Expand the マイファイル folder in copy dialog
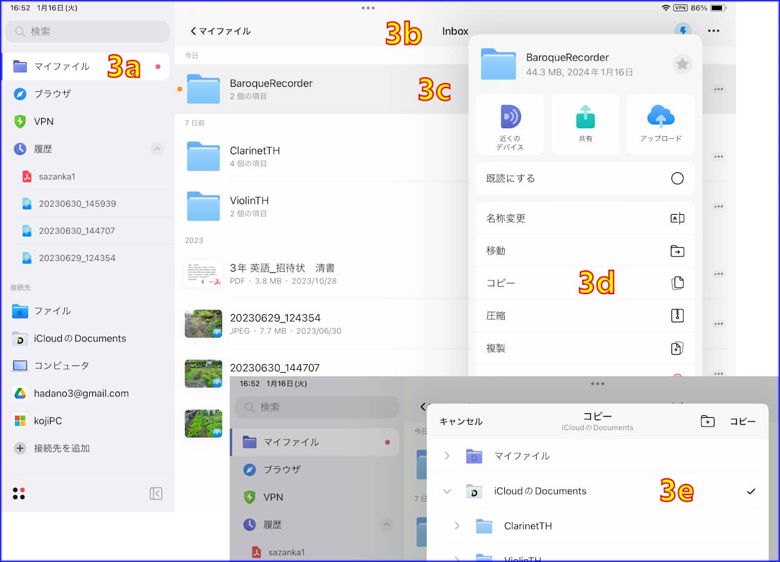780x562 pixels. click(x=447, y=456)
